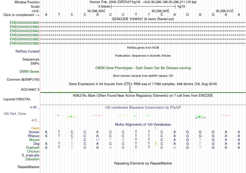Select the Elephant alignment row label
246x173 pixels.
tap(33, 147)
